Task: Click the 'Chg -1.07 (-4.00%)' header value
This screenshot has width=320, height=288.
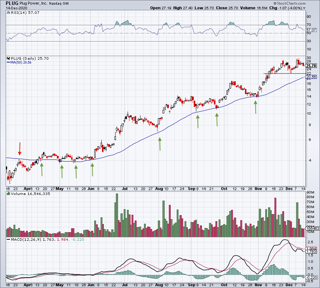Action: coord(286,8)
